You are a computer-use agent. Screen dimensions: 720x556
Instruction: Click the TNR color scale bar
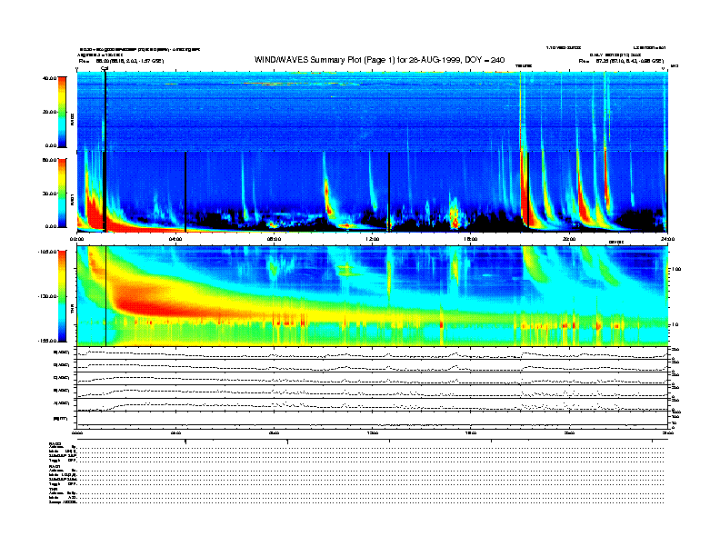click(62, 294)
